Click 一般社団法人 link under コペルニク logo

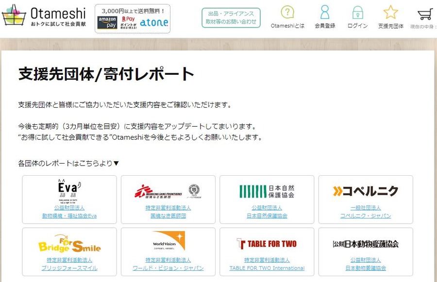[x=366, y=208]
